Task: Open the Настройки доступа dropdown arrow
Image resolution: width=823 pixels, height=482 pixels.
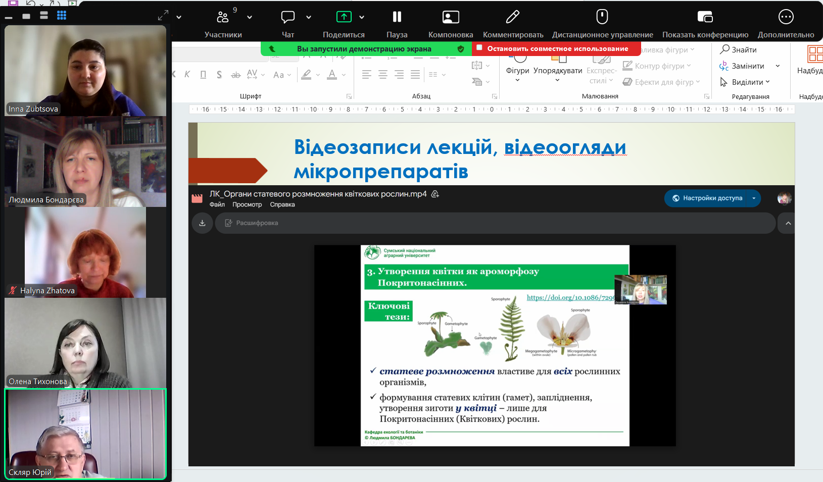Action: tap(754, 198)
